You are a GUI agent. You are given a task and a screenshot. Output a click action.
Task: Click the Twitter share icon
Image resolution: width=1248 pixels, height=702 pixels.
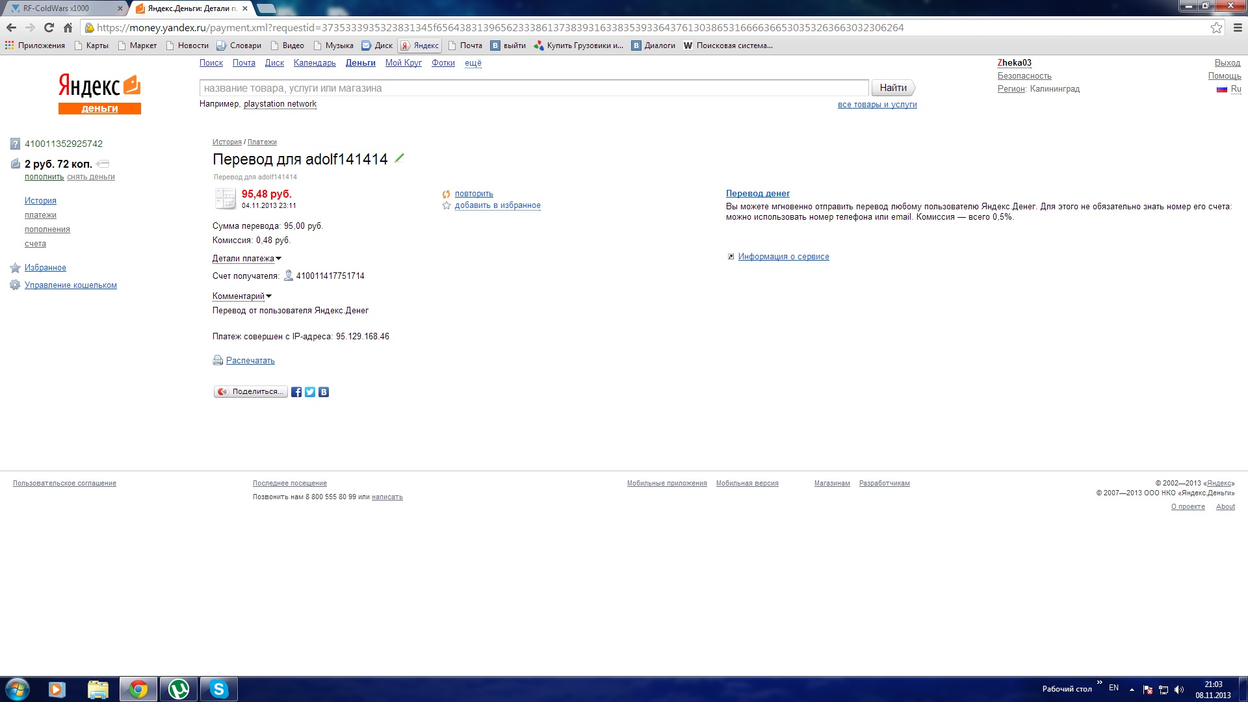point(310,392)
